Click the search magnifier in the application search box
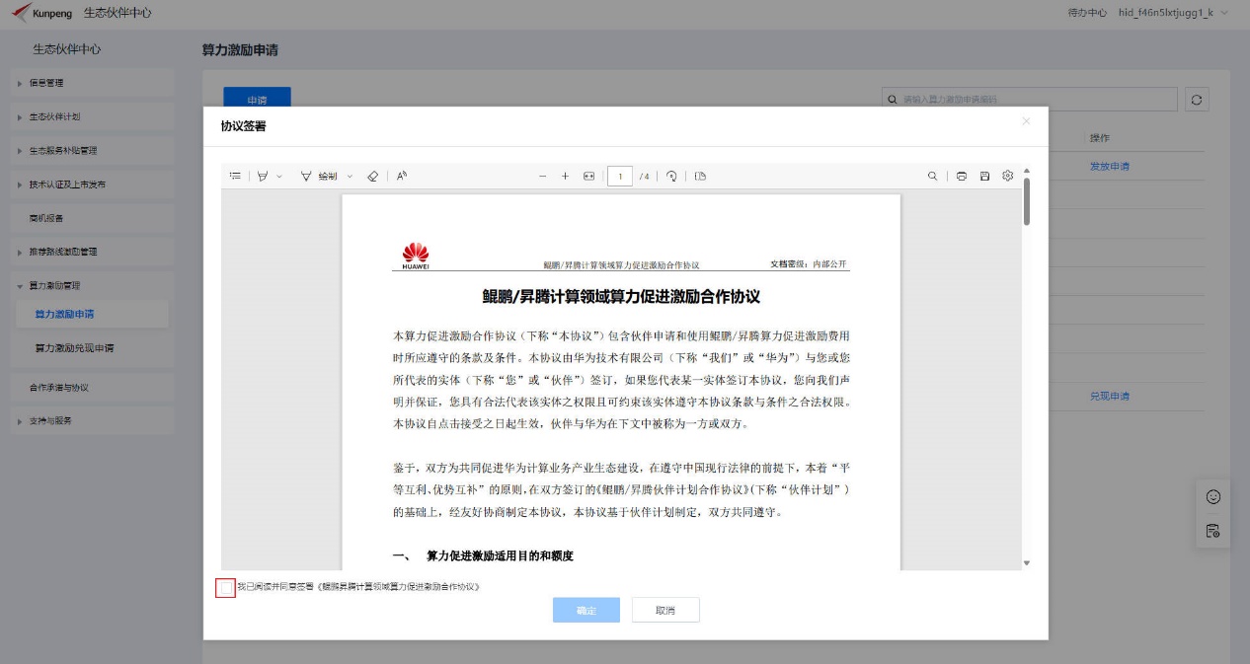The width and height of the screenshot is (1250, 664). 893,100
